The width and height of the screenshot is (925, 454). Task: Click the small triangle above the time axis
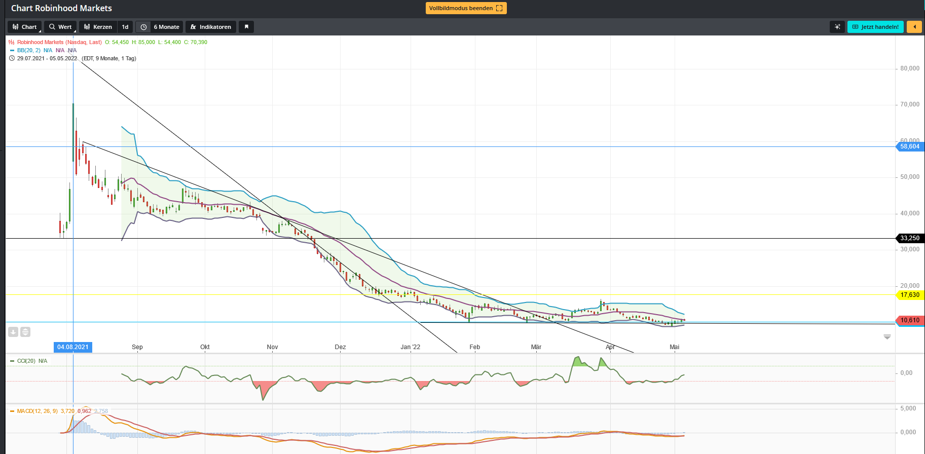point(887,337)
